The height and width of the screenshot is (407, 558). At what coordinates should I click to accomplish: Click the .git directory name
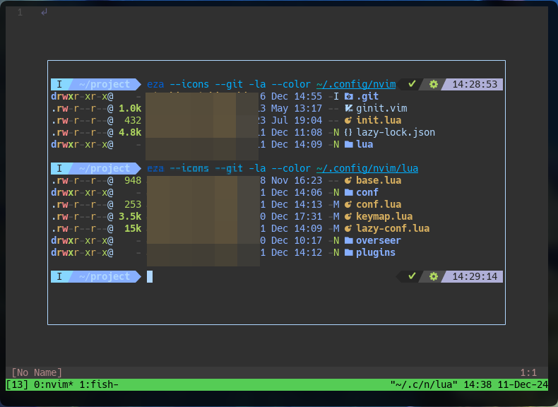(x=367, y=96)
